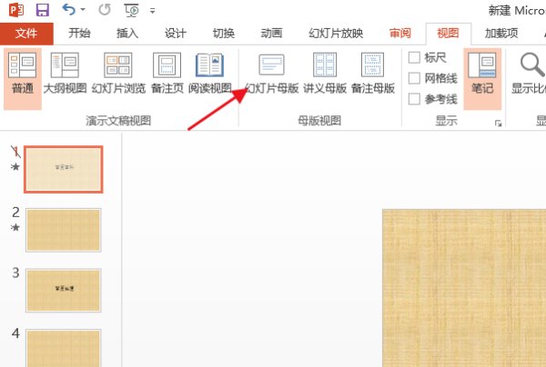Switch to 阅读视图 reading view
Screen dimensions: 546x367
pos(210,74)
